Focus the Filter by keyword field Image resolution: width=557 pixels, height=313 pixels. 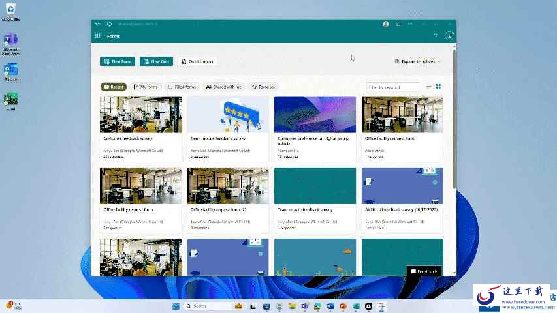click(393, 87)
